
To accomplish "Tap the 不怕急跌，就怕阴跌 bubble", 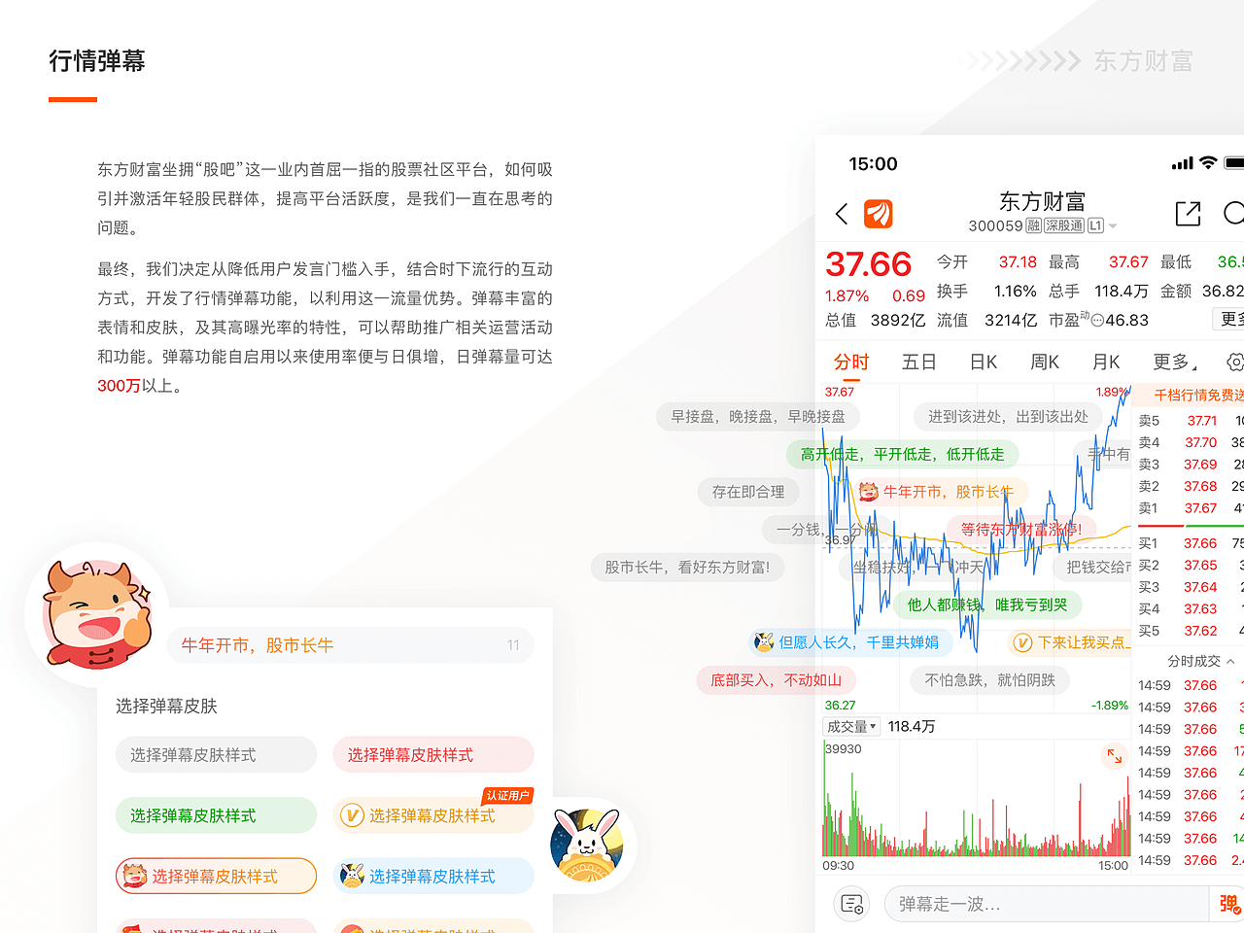I will pyautogui.click(x=989, y=680).
